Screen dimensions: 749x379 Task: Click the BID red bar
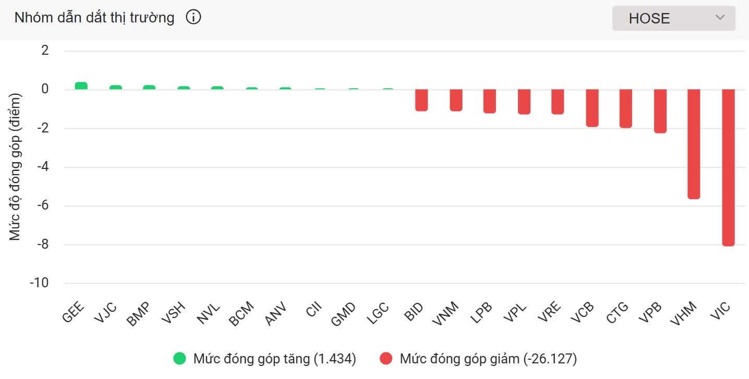pos(421,100)
